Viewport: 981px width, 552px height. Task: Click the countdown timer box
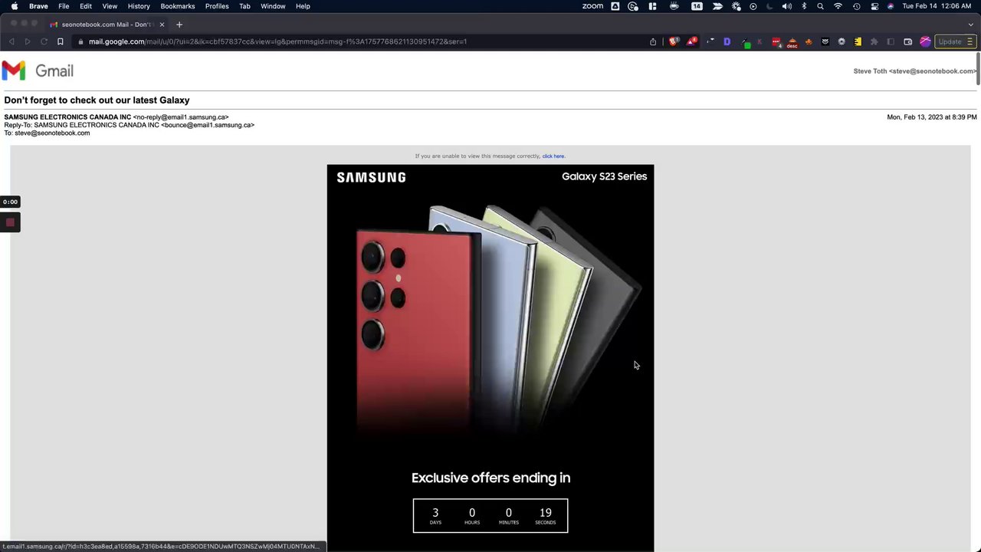pyautogui.click(x=490, y=516)
